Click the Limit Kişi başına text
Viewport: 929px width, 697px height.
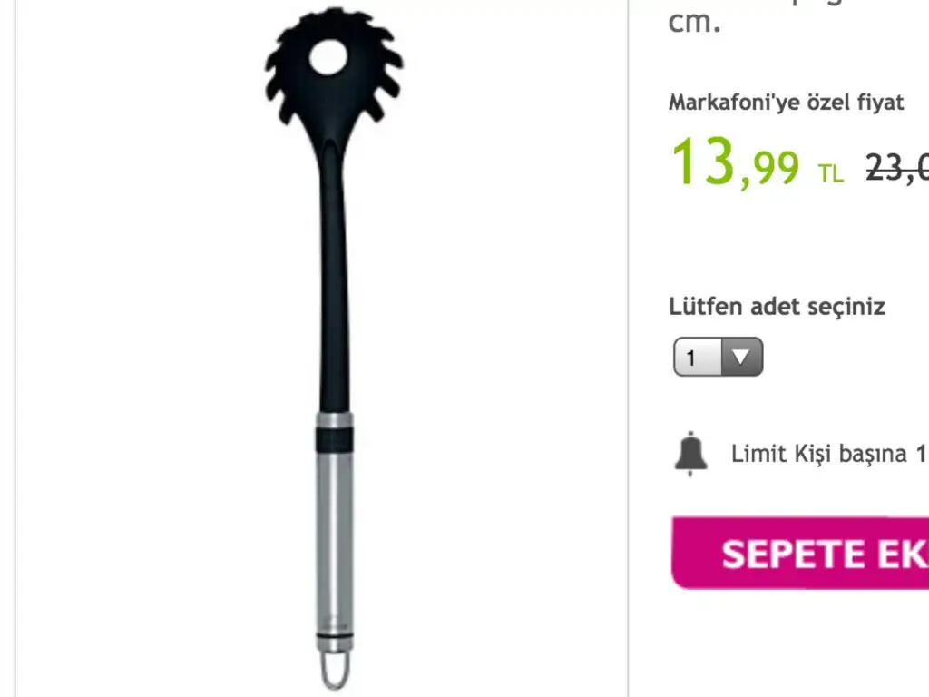[819, 454]
